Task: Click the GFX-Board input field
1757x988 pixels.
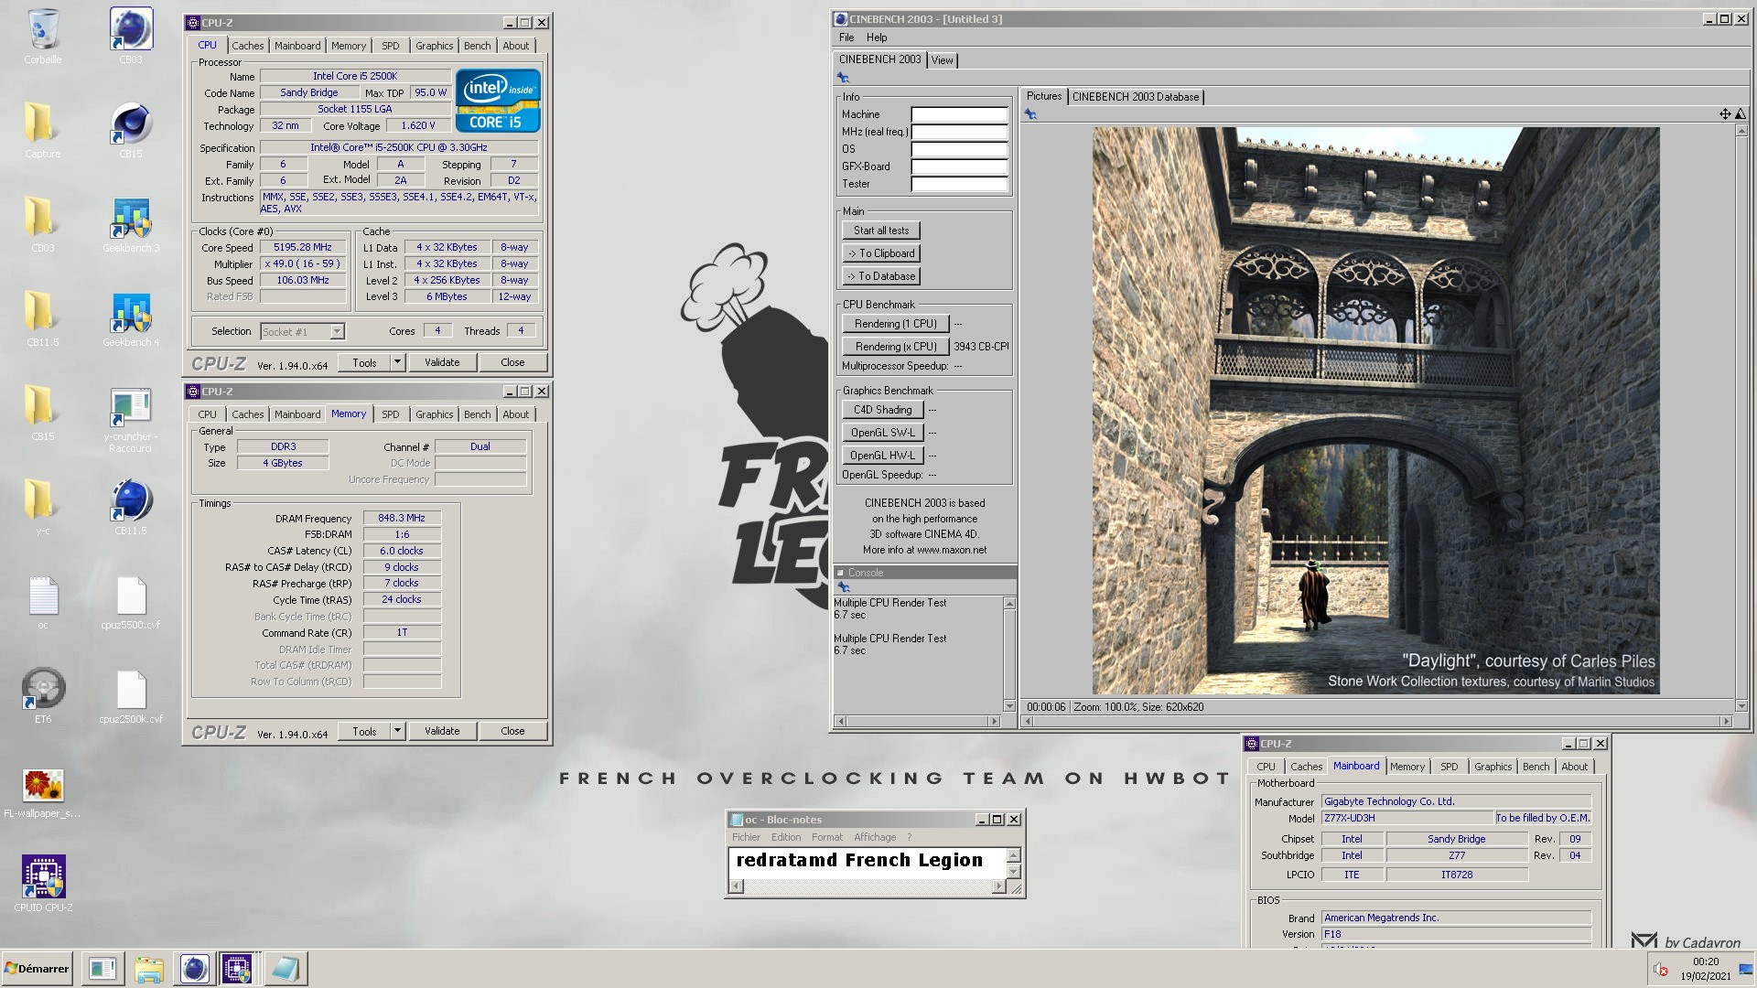Action: (959, 166)
